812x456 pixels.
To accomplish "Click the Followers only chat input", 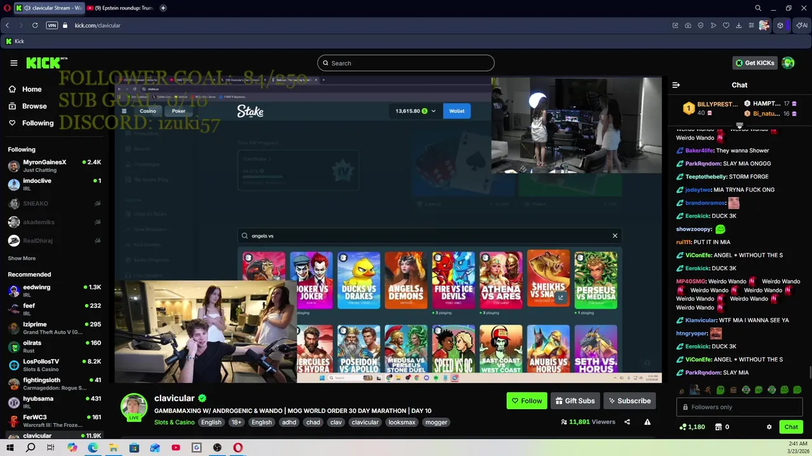I will coord(740,407).
